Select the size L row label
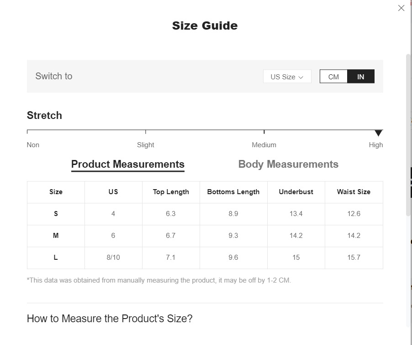The image size is (412, 345). [x=56, y=257]
